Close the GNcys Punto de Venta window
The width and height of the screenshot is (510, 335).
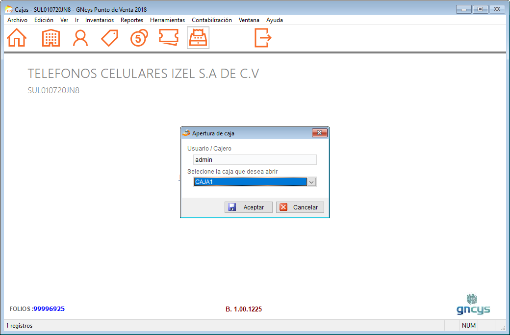click(x=497, y=9)
